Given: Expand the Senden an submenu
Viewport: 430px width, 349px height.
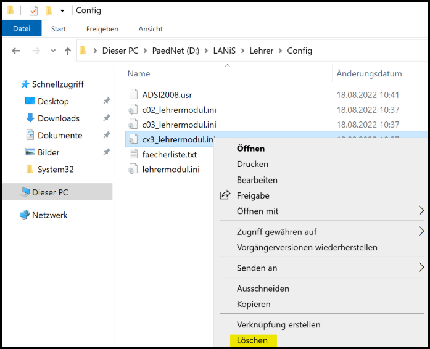Looking at the screenshot, I should coord(421,268).
